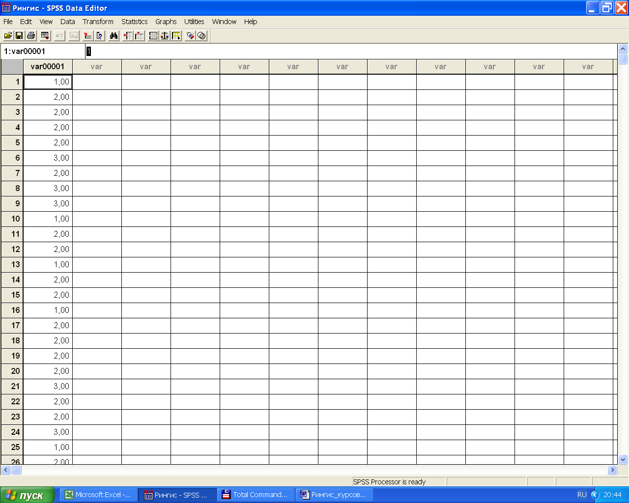629x503 pixels.
Task: Click the vertical scrollbar thumb
Action: point(623,59)
